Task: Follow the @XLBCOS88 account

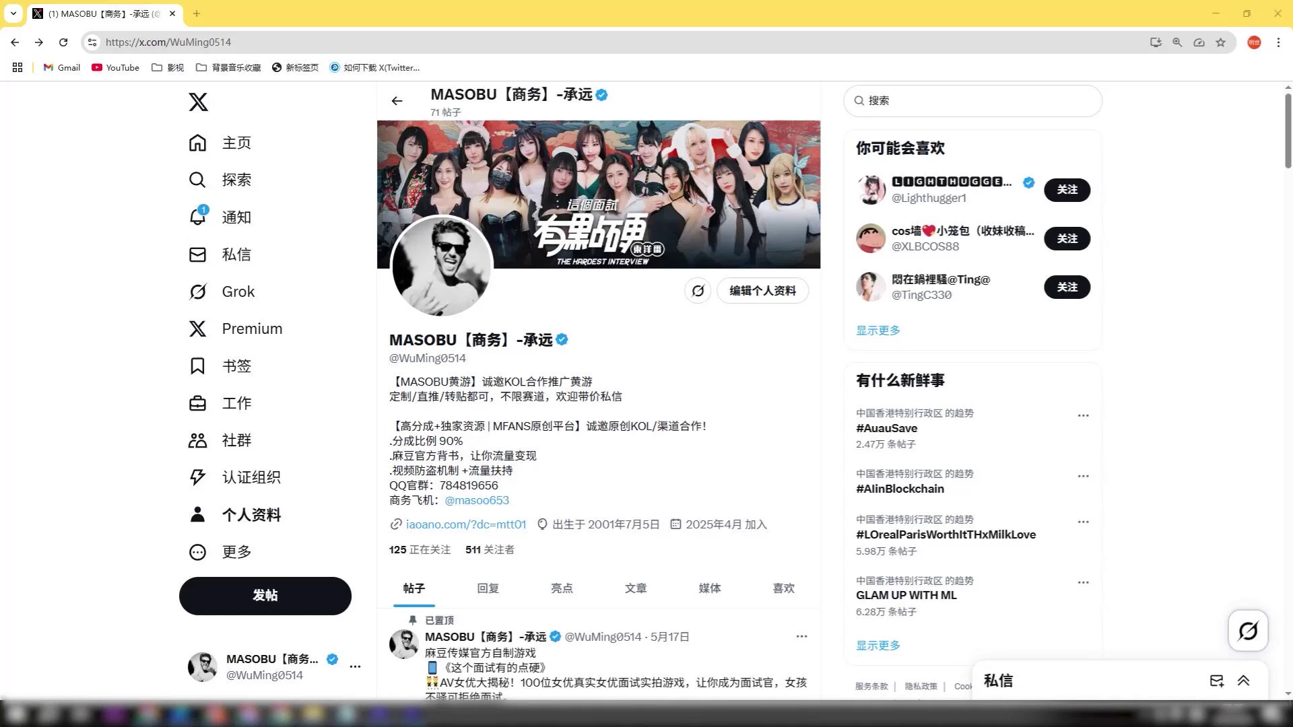Action: pyautogui.click(x=1067, y=238)
